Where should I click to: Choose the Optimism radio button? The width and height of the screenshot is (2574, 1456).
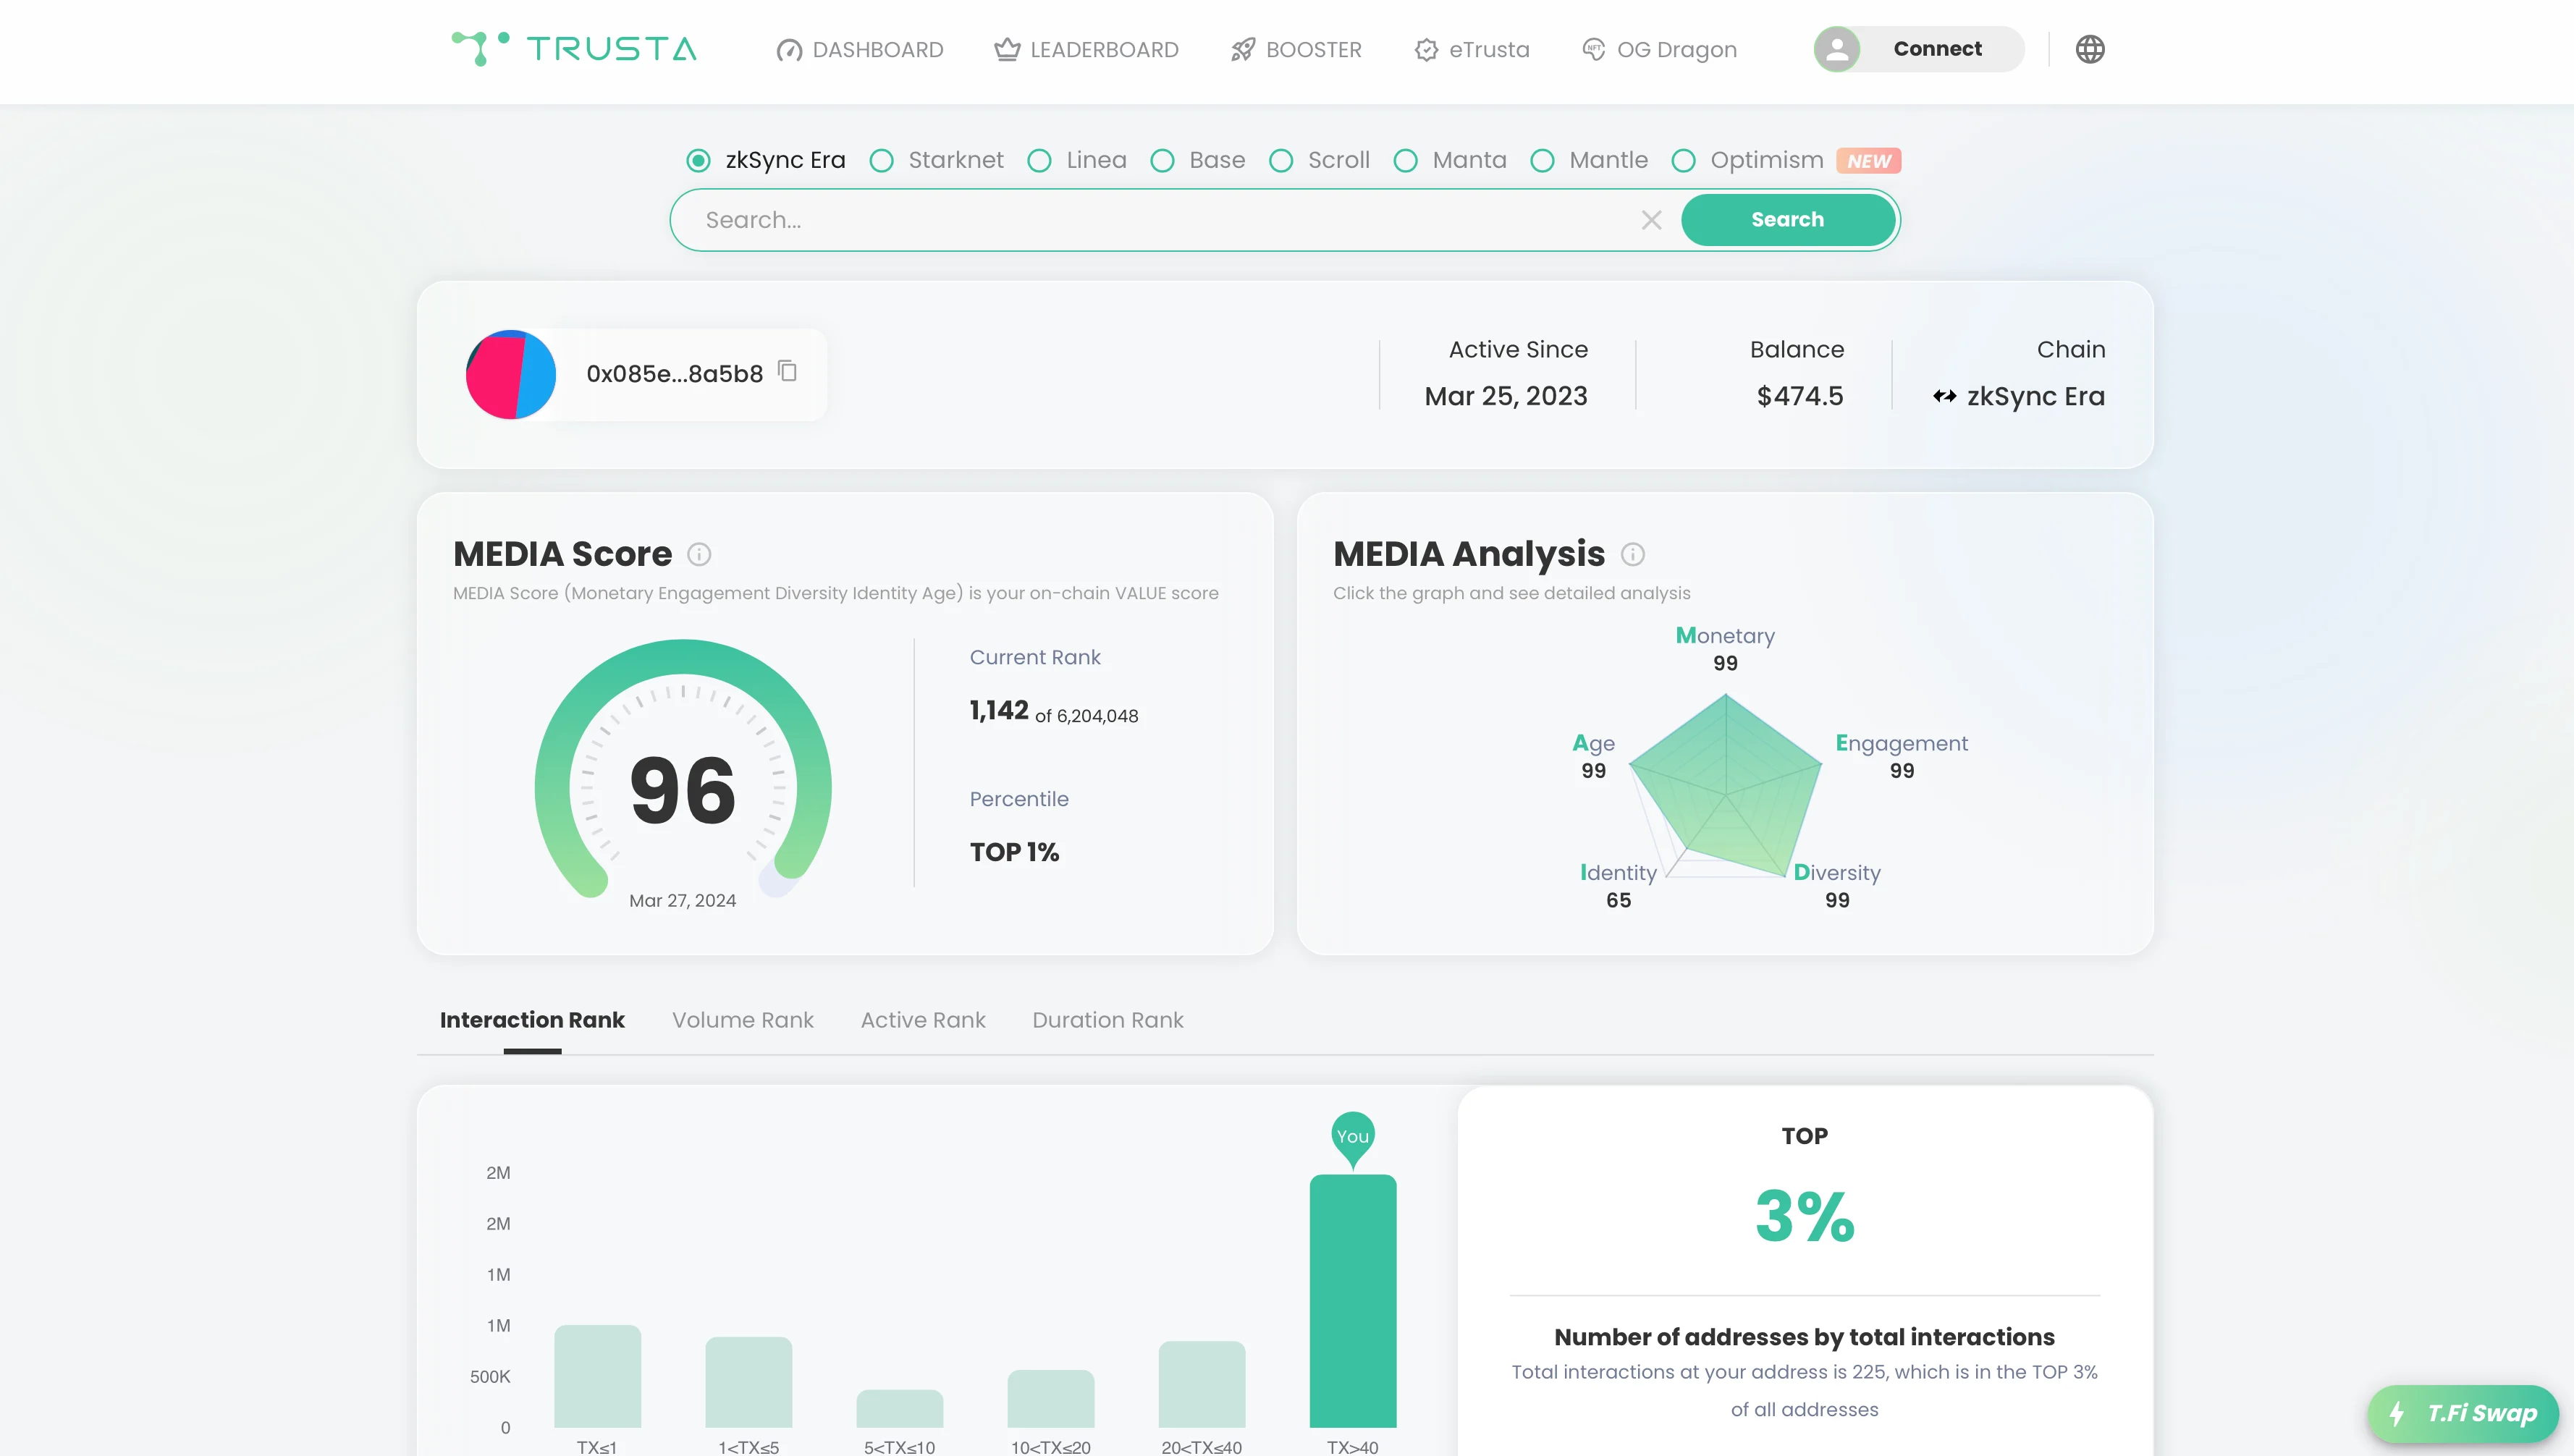(x=1683, y=161)
